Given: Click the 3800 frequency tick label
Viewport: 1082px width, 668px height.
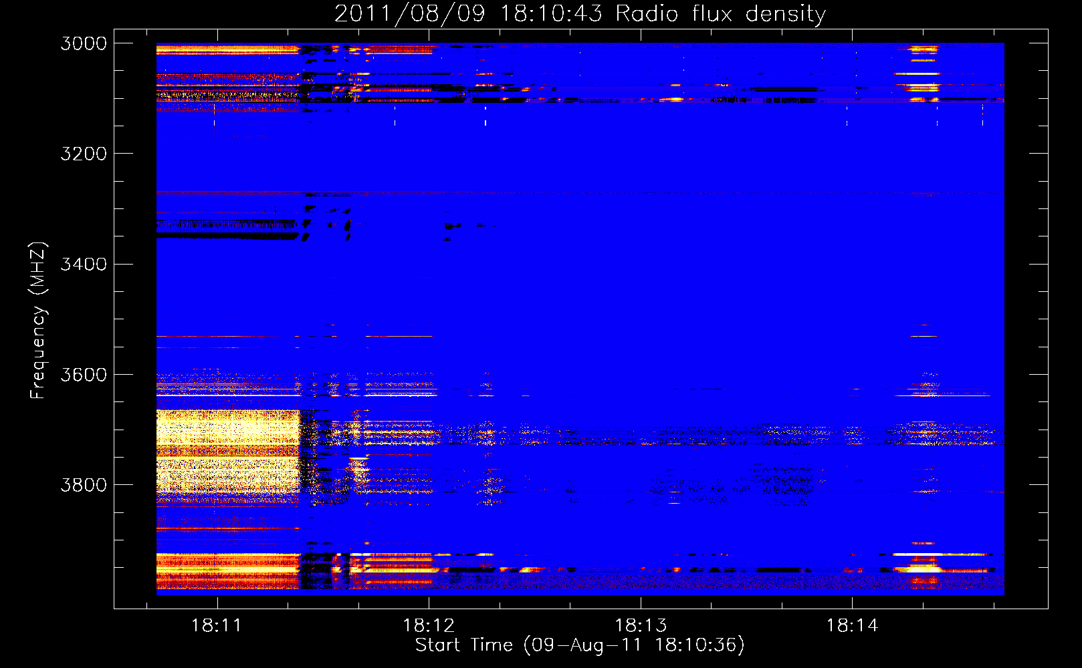Looking at the screenshot, I should tap(84, 485).
